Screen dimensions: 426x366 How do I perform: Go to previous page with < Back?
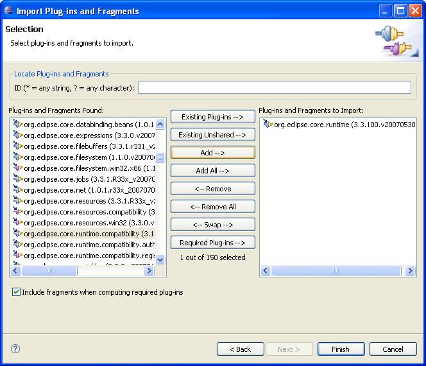point(241,349)
